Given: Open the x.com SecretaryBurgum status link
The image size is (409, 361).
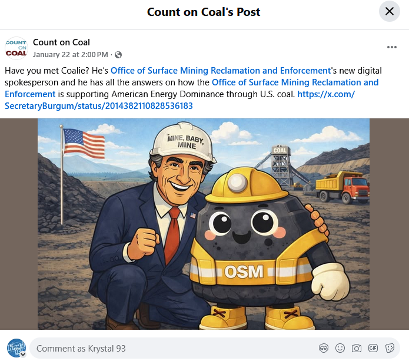Looking at the screenshot, I should pos(179,100).
